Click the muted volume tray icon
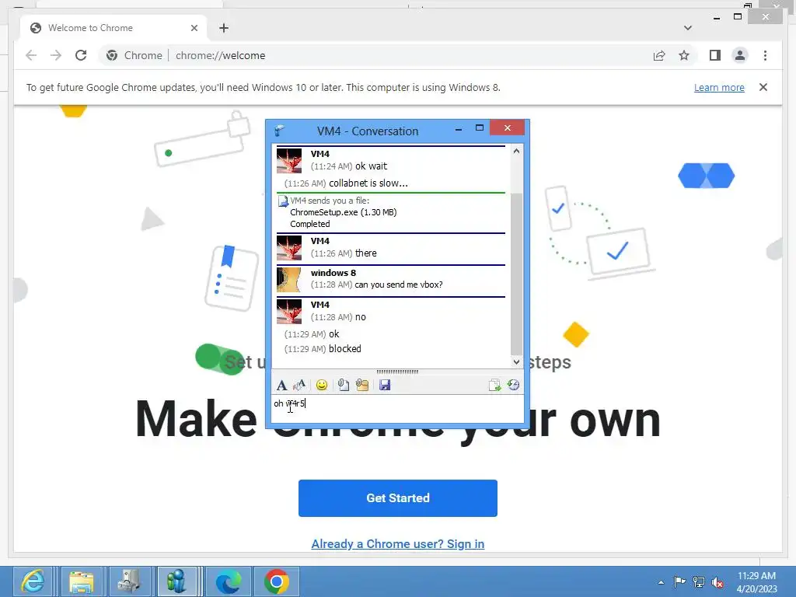The image size is (796, 597). 717,582
